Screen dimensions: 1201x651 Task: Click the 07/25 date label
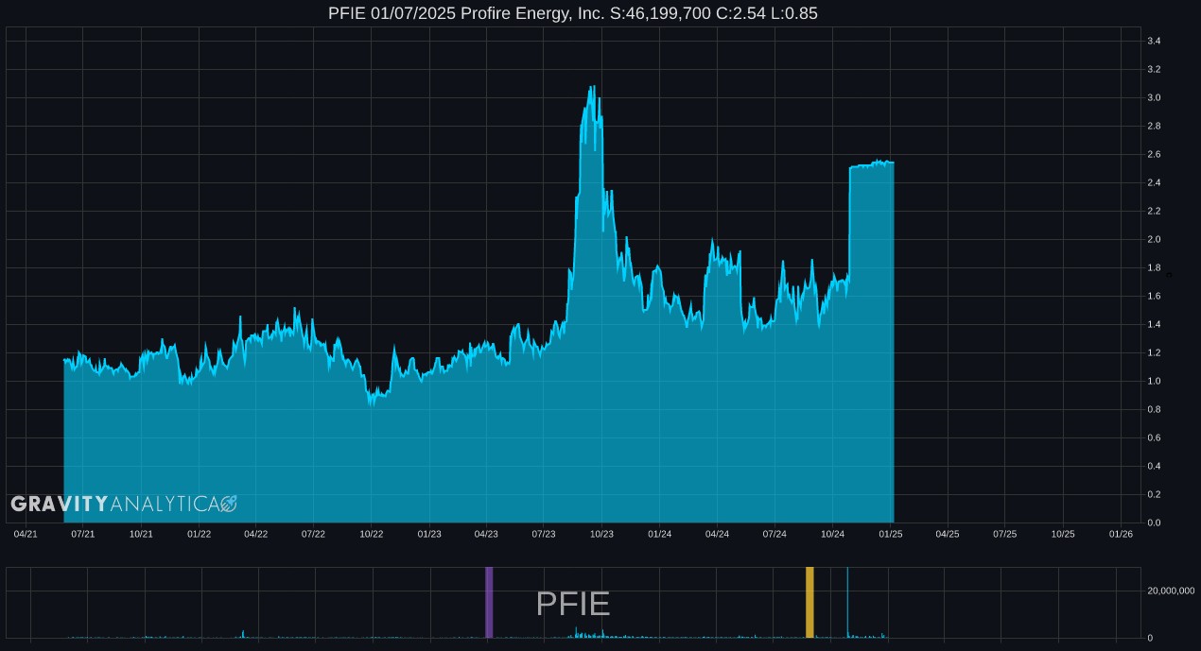[x=1004, y=534]
